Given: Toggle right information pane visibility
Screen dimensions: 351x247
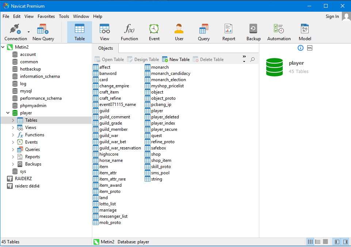Looking at the screenshot, I should [x=346, y=242].
